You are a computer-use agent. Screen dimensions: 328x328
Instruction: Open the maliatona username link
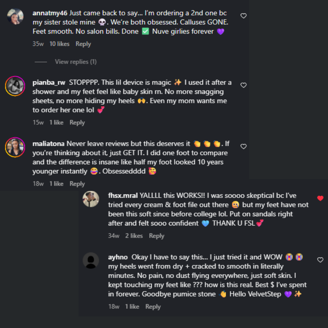pos(48,144)
